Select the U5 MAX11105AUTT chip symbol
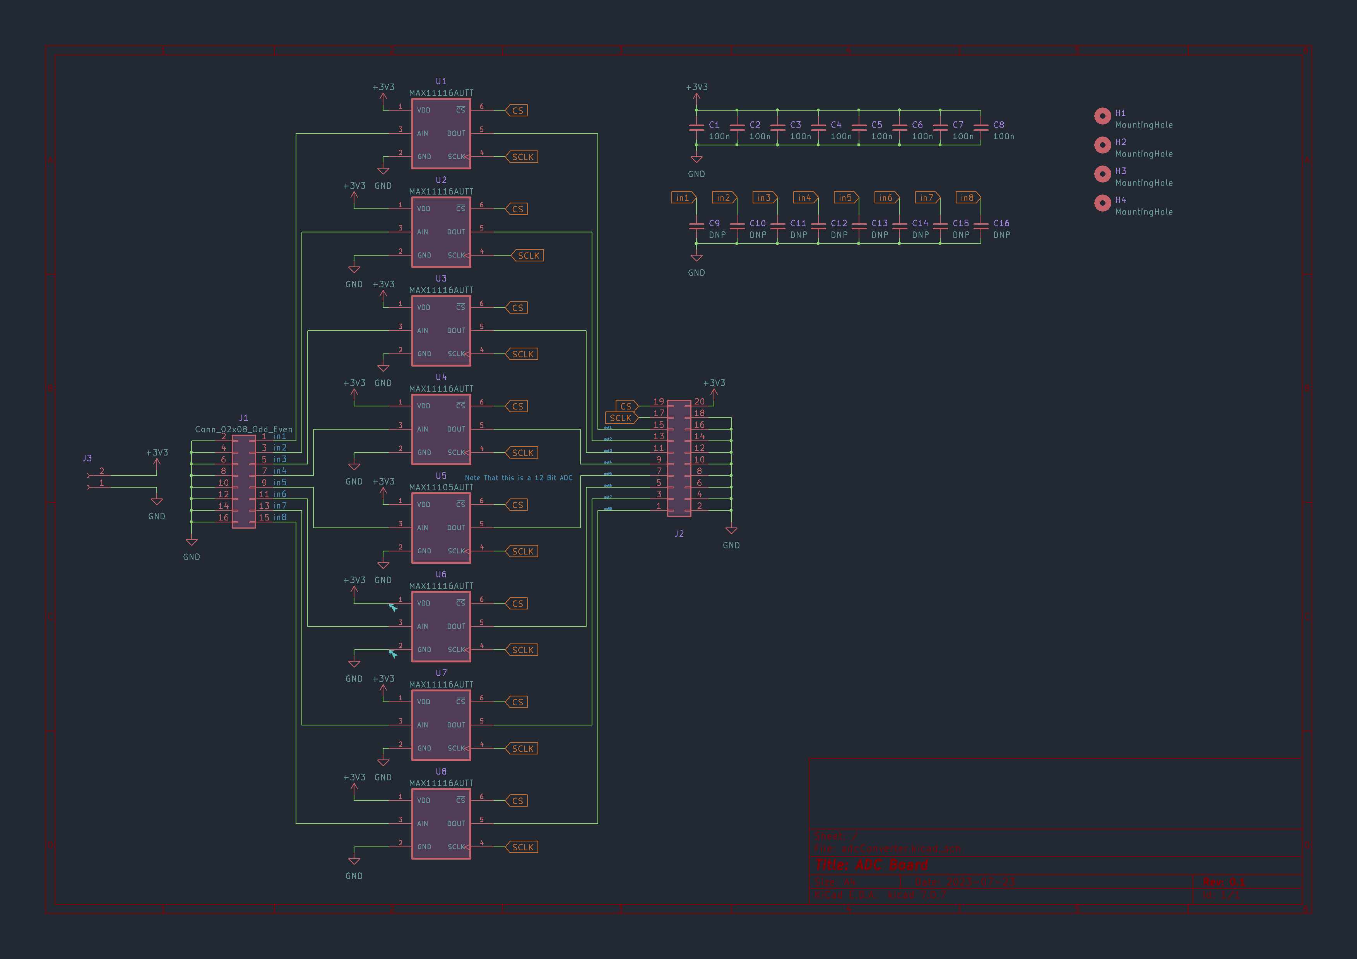Viewport: 1357px width, 959px height. 441,528
